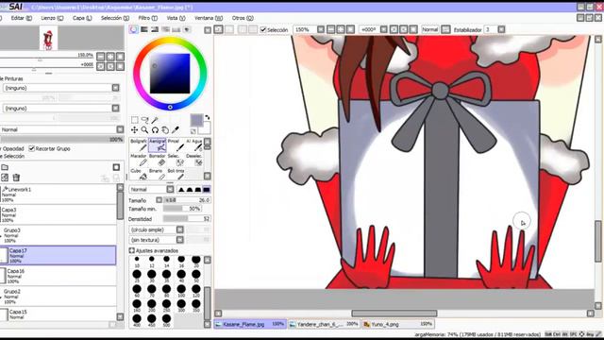
Task: Toggle the color mixer panel
Action: click(166, 29)
